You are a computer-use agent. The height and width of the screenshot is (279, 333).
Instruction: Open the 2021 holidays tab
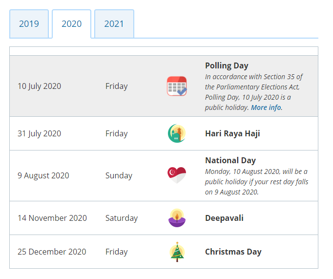pos(114,24)
